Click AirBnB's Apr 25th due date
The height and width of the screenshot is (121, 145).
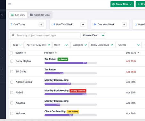(131, 93)
